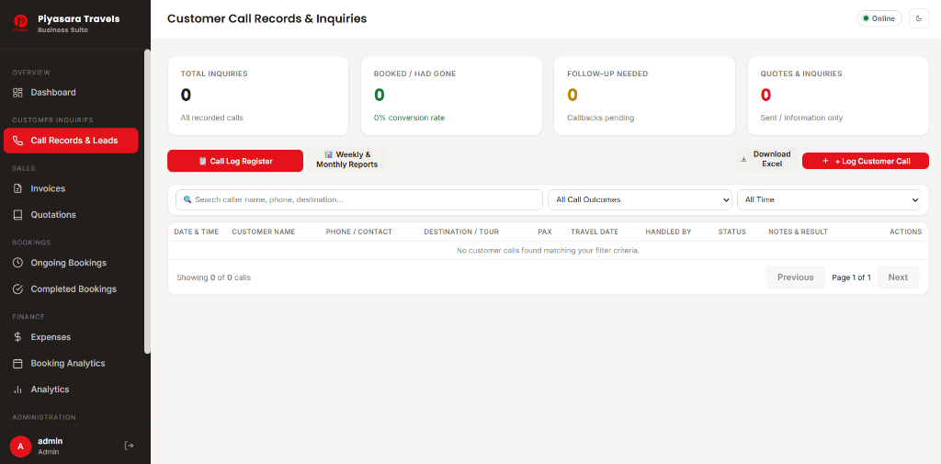Click the Booking Analytics calendar icon
This screenshot has height=464, width=941.
coord(18,363)
